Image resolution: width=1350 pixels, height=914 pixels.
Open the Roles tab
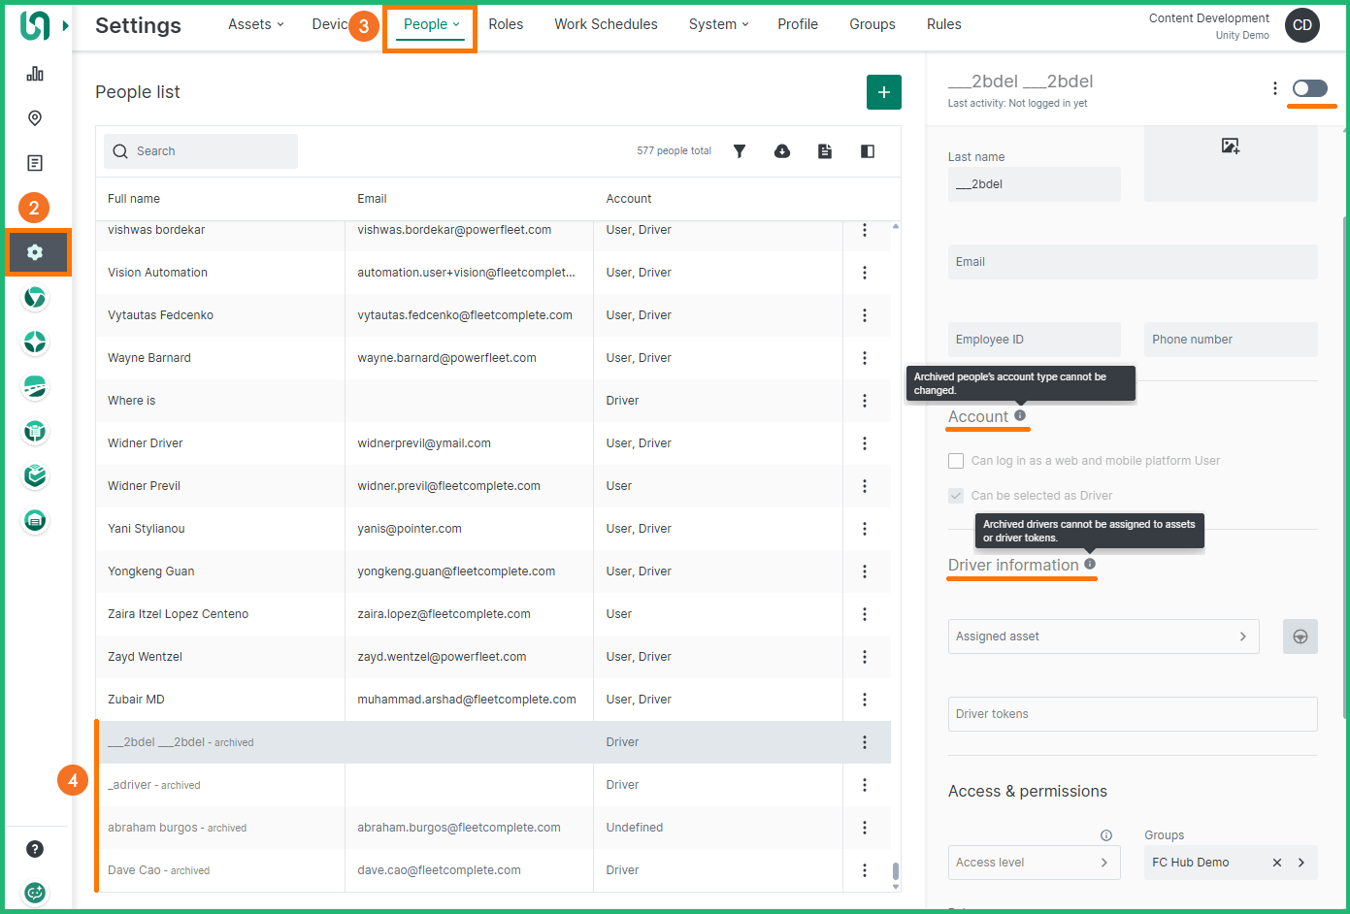click(x=506, y=24)
